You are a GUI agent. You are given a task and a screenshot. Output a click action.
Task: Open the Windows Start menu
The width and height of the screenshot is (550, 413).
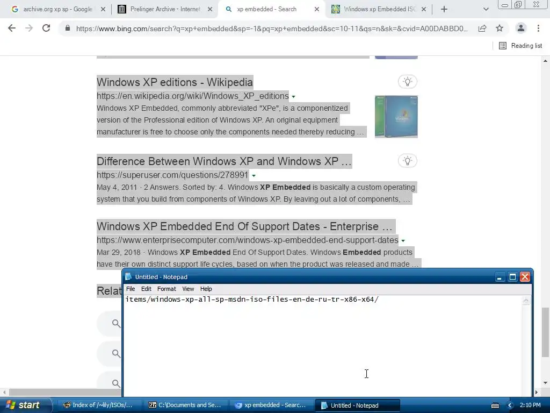point(25,405)
